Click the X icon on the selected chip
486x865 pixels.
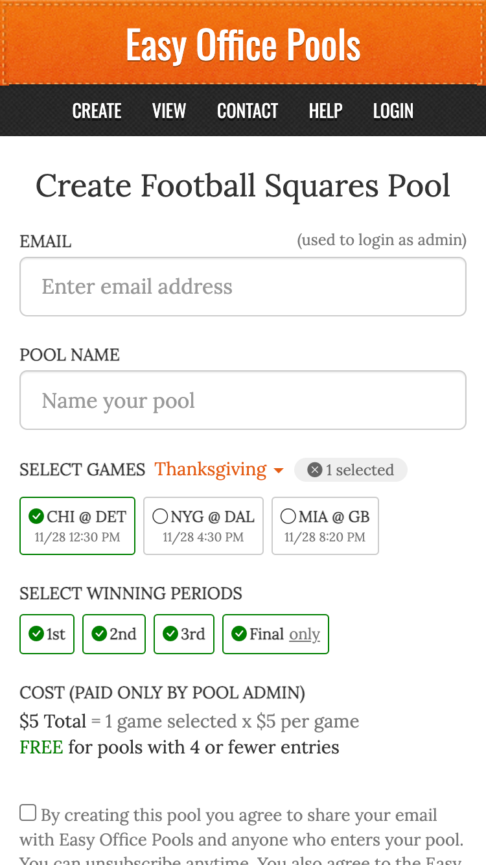click(x=314, y=469)
